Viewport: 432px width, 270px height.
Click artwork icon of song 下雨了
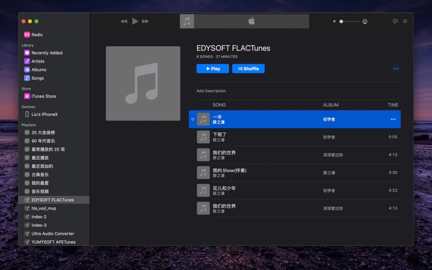pyautogui.click(x=204, y=137)
